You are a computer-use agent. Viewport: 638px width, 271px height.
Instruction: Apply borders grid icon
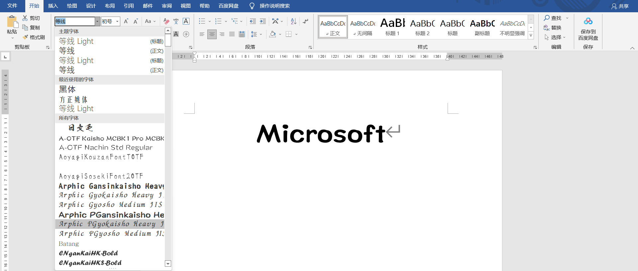[289, 34]
